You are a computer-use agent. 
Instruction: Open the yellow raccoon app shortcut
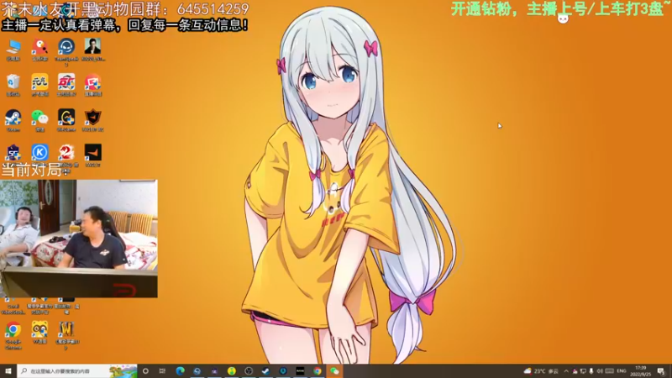(39, 330)
